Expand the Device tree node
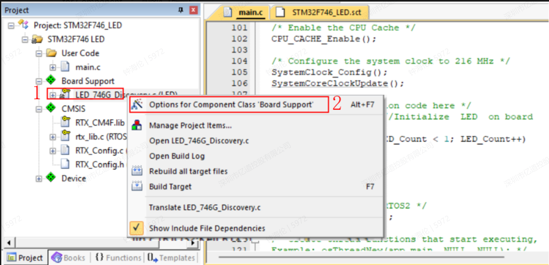This screenshot has height=265, width=549. pos(39,179)
